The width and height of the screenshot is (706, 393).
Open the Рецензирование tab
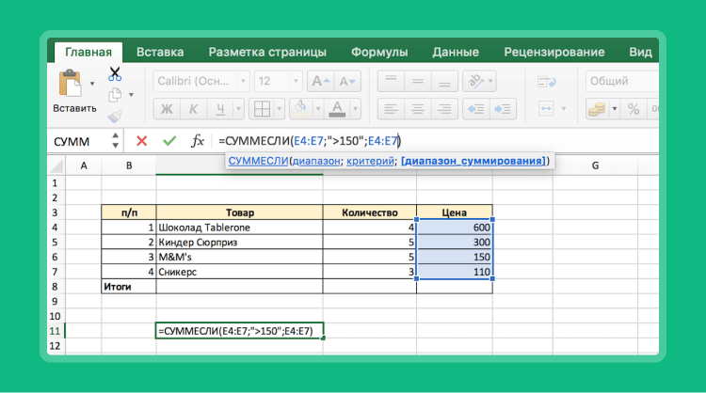554,52
